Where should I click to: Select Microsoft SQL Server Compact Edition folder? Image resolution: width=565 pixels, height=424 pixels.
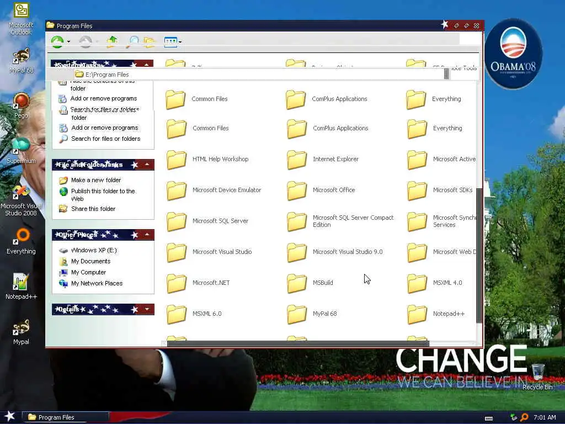pos(340,221)
